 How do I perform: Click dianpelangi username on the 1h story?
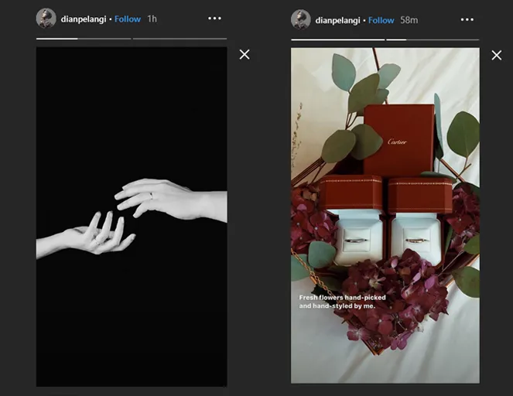[84, 19]
